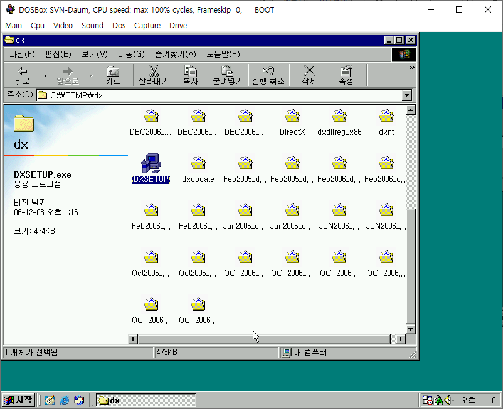Open the 편집(E) menu

click(x=58, y=54)
